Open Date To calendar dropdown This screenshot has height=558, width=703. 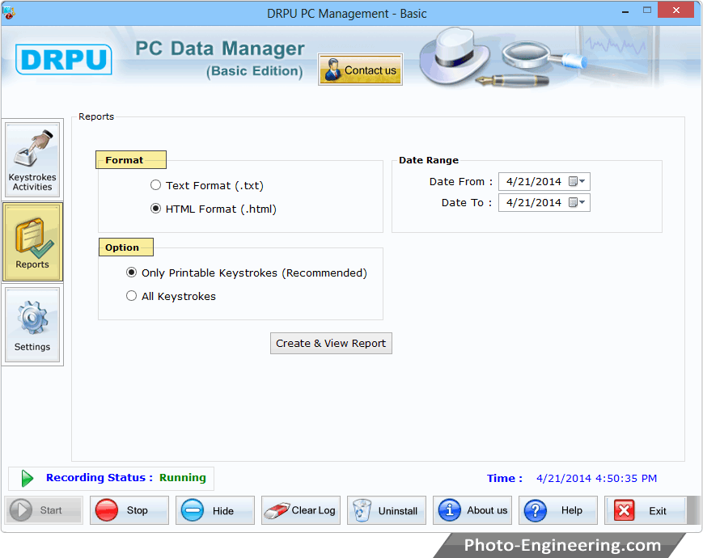coord(577,203)
